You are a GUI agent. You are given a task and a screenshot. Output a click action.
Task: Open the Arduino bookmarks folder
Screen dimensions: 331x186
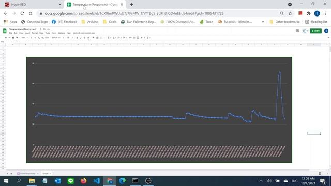click(90, 22)
